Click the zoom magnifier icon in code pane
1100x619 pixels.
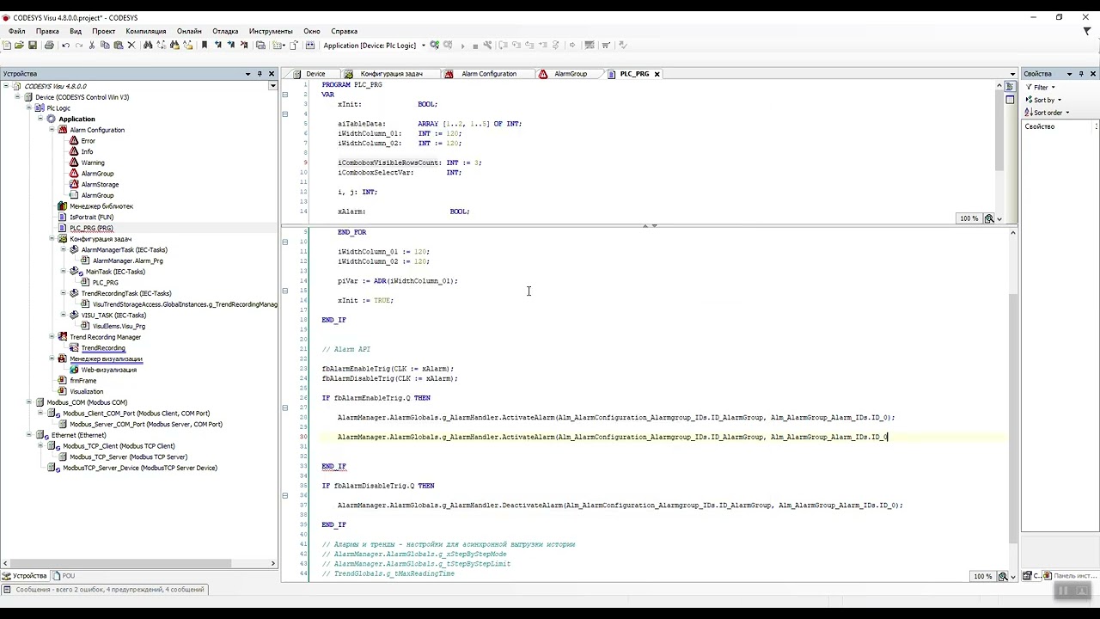pyautogui.click(x=1003, y=576)
